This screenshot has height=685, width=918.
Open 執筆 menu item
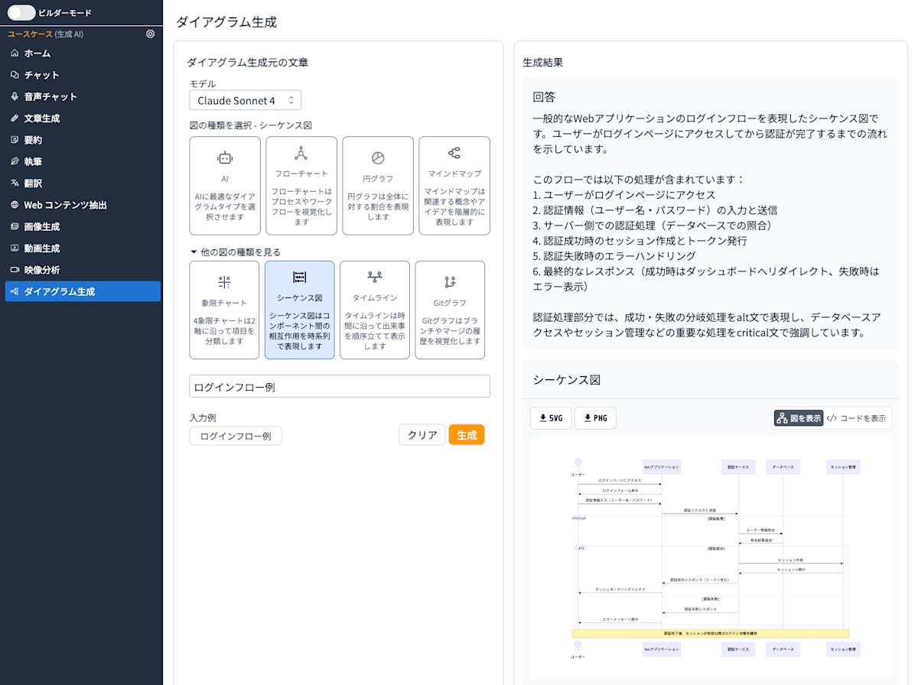click(83, 161)
